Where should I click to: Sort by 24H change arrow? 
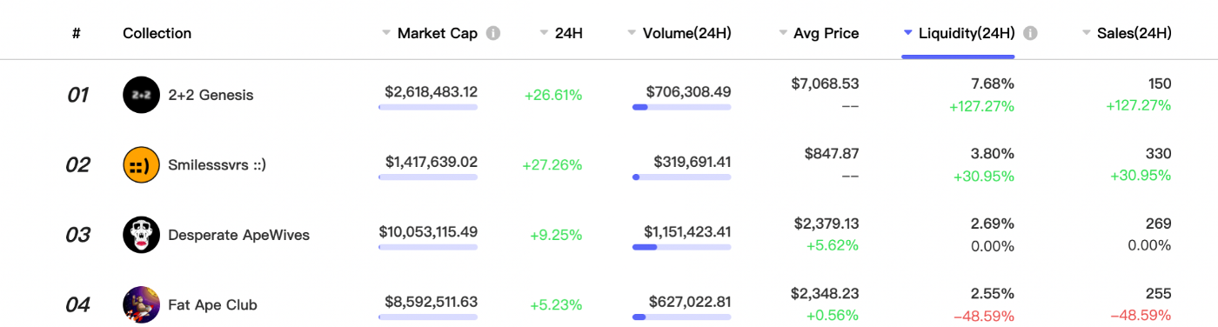(544, 34)
